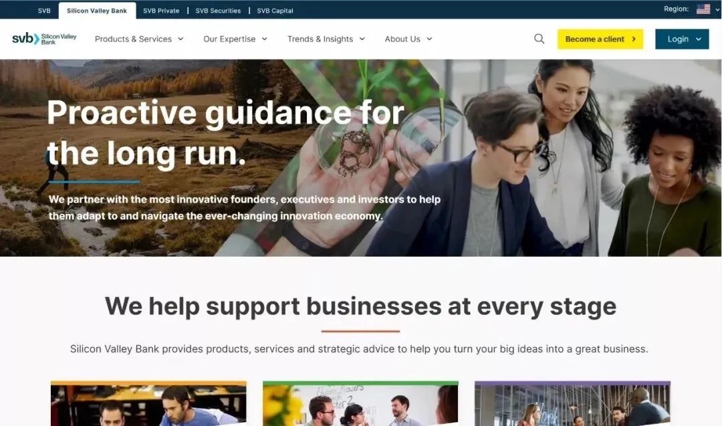Click the hero banner headline image
Image resolution: width=722 pixels, height=426 pixels.
tap(361, 158)
